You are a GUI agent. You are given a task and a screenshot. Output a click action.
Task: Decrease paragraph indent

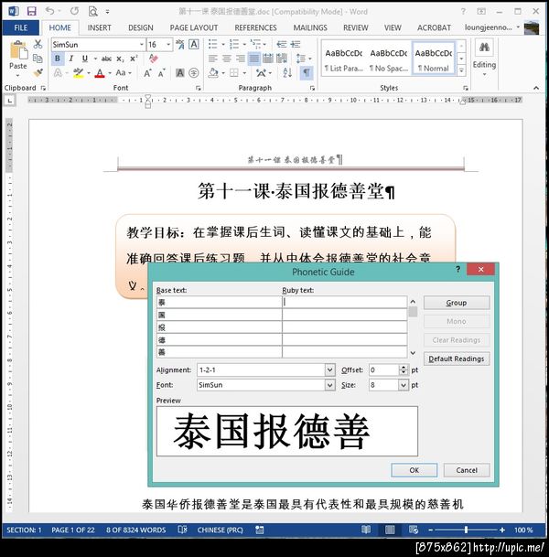click(x=282, y=45)
